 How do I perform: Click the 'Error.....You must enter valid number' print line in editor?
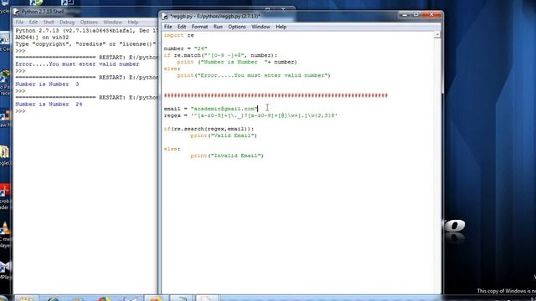tap(254, 75)
